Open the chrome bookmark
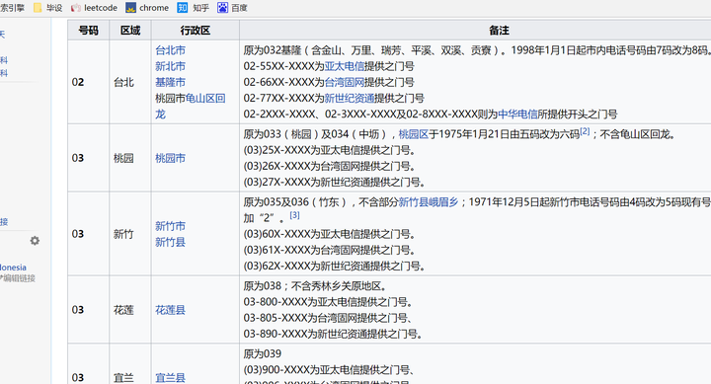This screenshot has height=384, width=711. (147, 8)
